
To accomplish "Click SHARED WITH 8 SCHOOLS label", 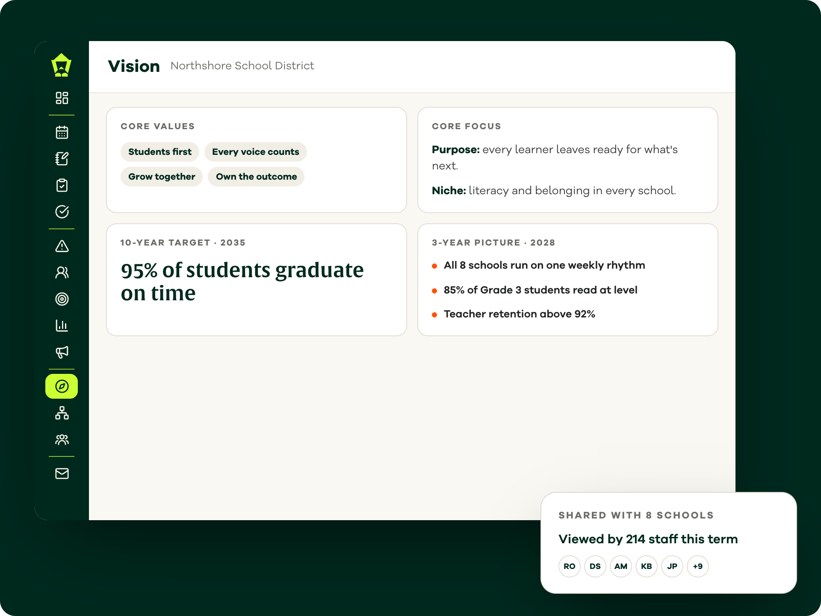I will pyautogui.click(x=636, y=515).
